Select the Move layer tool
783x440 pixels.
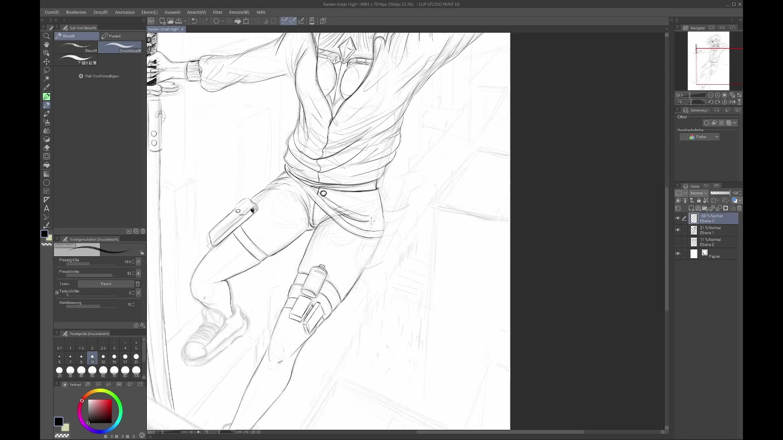(x=46, y=62)
